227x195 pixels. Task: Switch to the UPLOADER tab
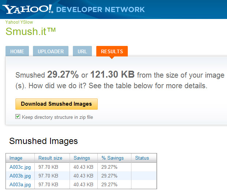point(51,51)
